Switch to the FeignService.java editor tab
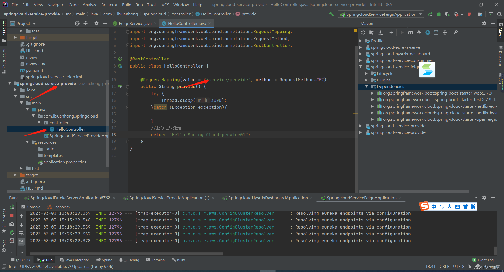The width and height of the screenshot is (504, 272). click(135, 24)
